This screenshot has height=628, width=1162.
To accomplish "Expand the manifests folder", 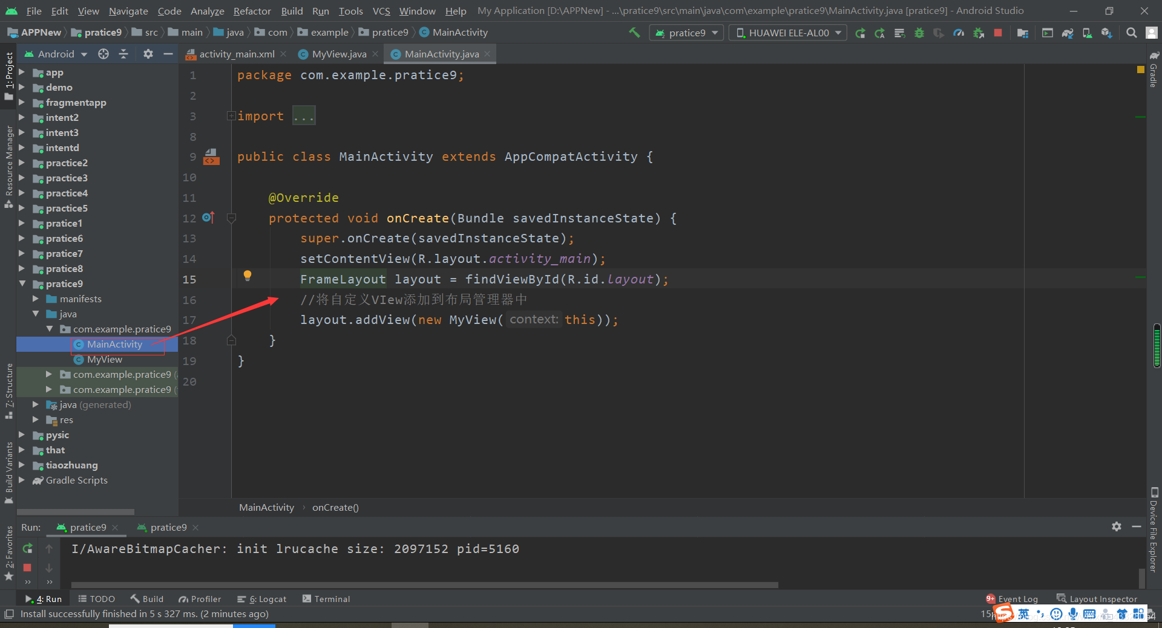I will (x=36, y=299).
